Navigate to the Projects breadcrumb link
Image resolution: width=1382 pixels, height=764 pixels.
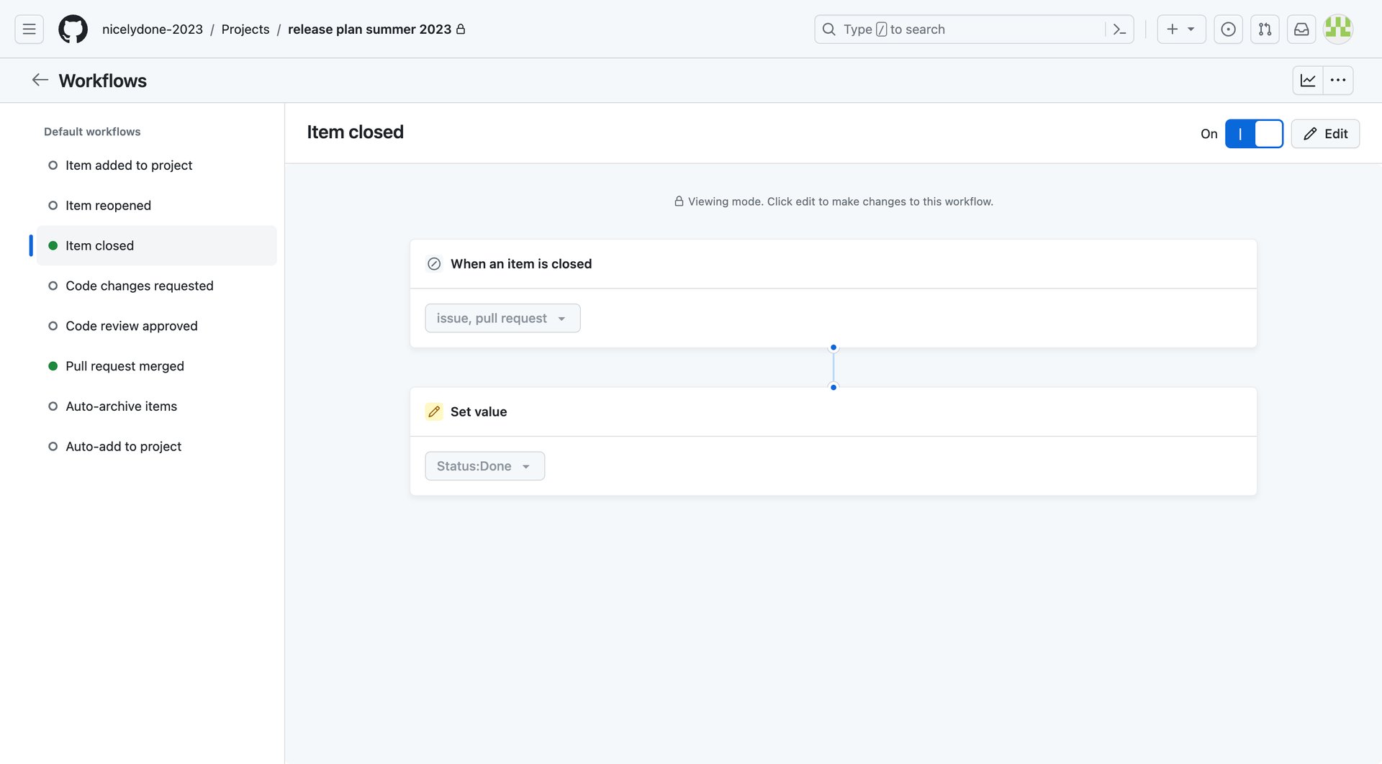coord(245,29)
